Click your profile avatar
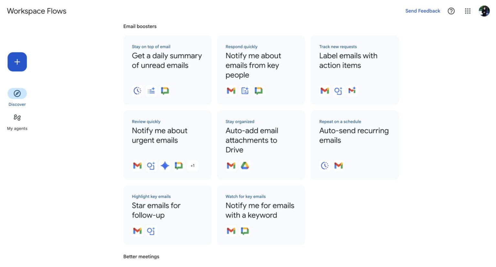Image resolution: width=496 pixels, height=267 pixels. click(x=484, y=11)
